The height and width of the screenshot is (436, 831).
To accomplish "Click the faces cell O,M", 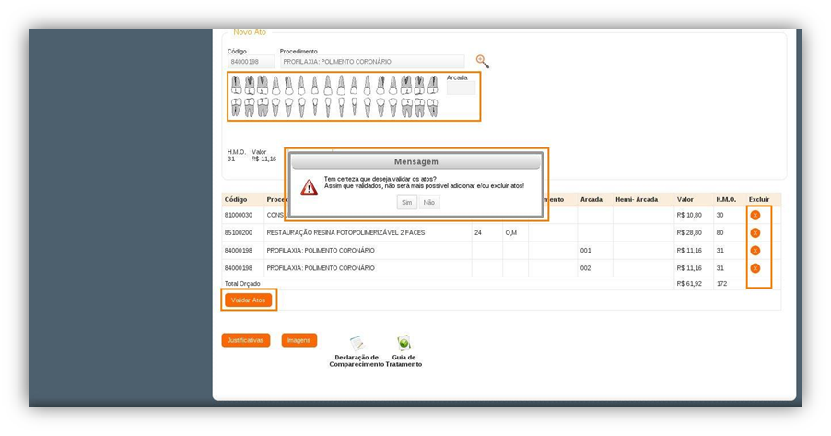I will click(x=511, y=233).
